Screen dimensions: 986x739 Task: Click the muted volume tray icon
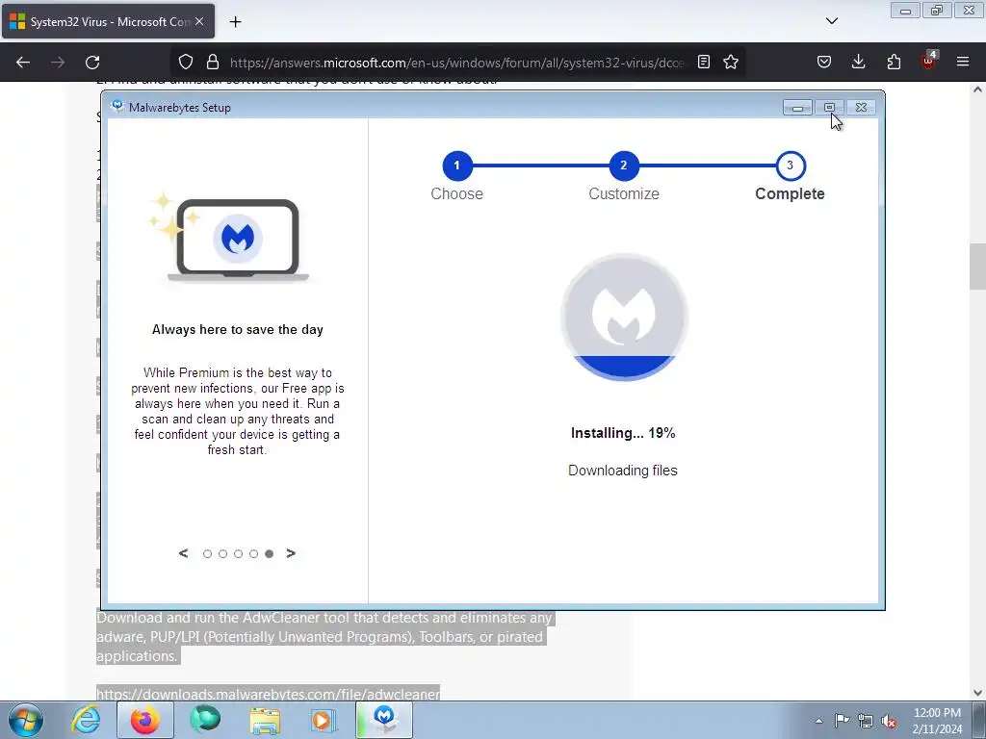889,721
